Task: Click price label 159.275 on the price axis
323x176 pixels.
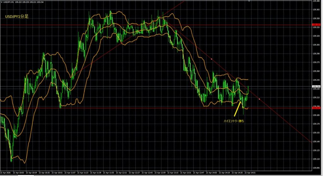Action: click(316, 62)
